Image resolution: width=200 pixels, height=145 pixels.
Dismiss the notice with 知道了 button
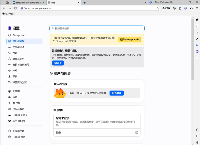(x=58, y=63)
